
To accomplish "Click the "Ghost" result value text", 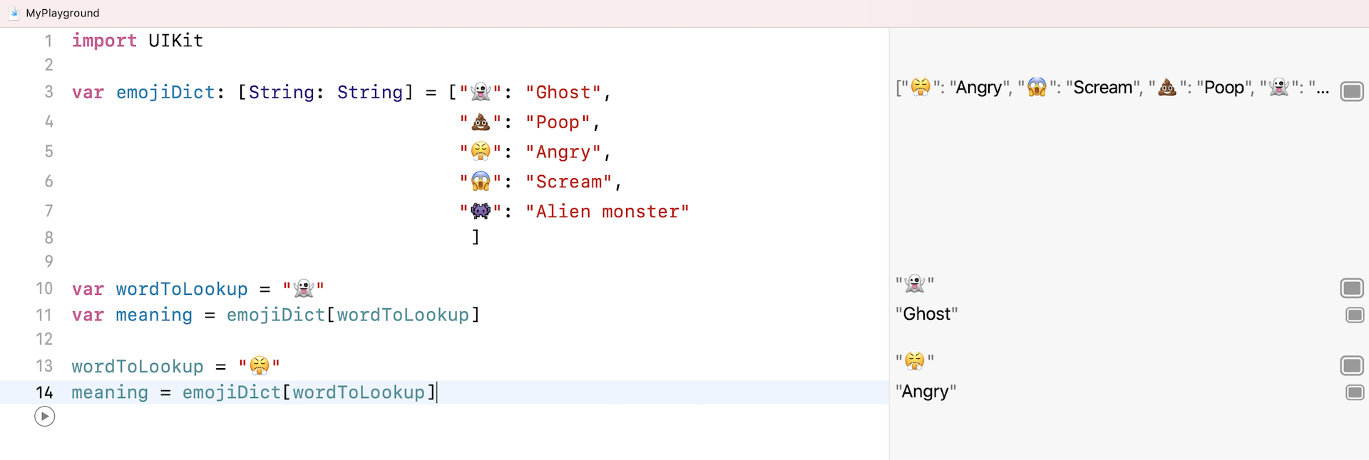I will tap(926, 313).
